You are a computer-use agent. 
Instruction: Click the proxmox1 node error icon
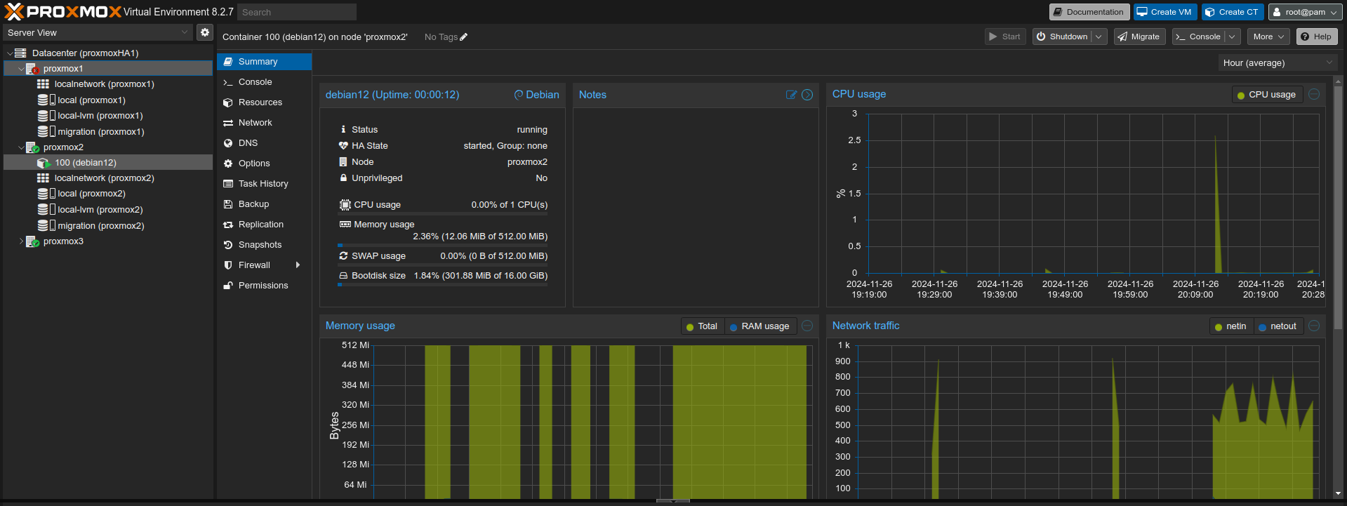pyautogui.click(x=32, y=69)
